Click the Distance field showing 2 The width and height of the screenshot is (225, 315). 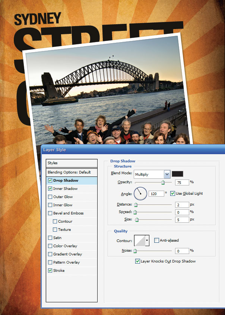point(182,205)
